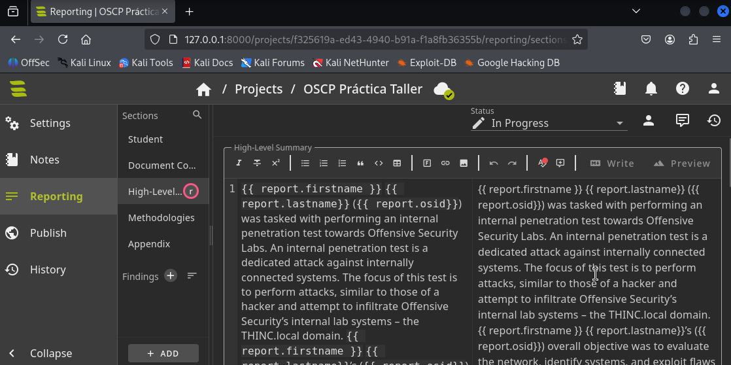Image resolution: width=731 pixels, height=365 pixels.
Task: Insert numbered list
Action: pyautogui.click(x=324, y=163)
